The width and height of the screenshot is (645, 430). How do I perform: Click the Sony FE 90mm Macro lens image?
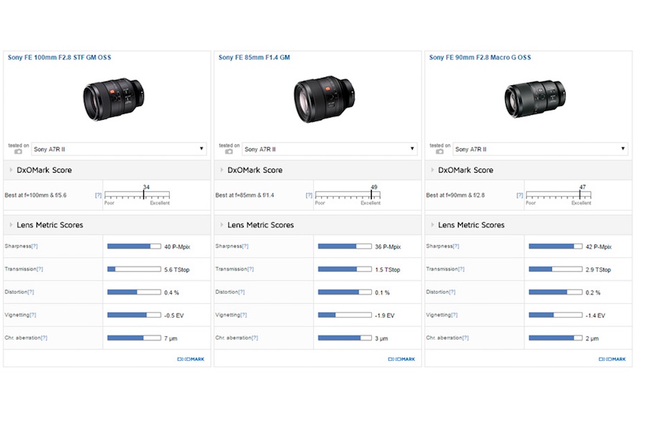[x=535, y=99]
